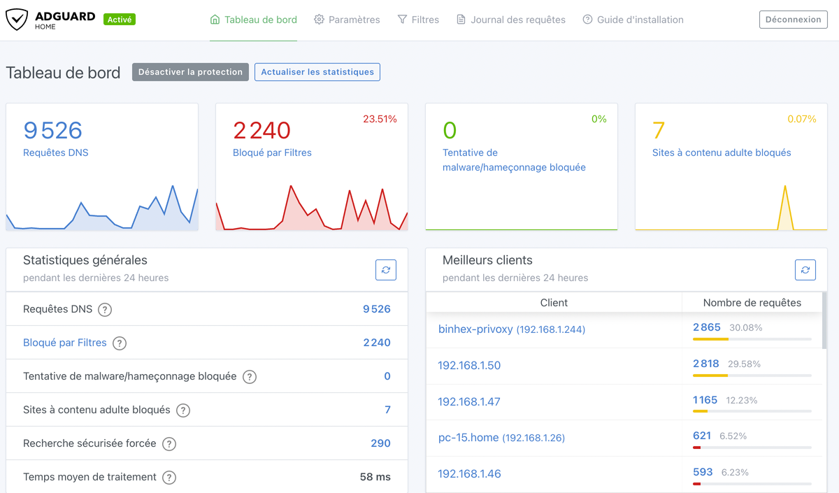Click the 30.08% share for binhex-privoxy
839x493 pixels.
tap(746, 327)
